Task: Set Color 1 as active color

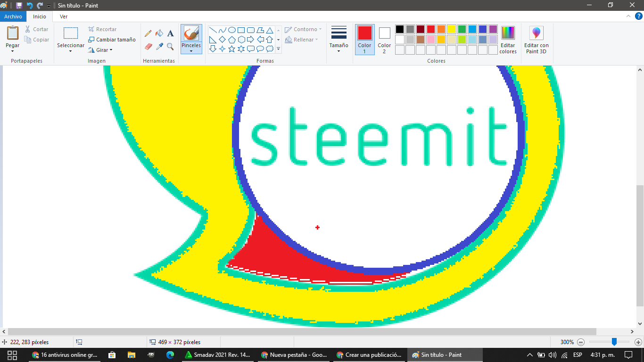Action: tap(365, 40)
